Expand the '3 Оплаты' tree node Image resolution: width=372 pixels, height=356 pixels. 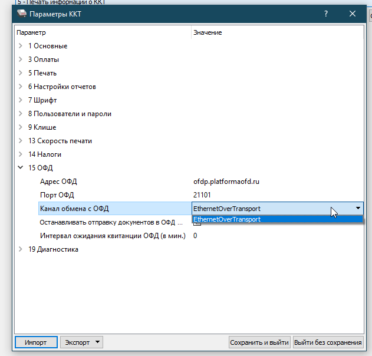point(21,60)
